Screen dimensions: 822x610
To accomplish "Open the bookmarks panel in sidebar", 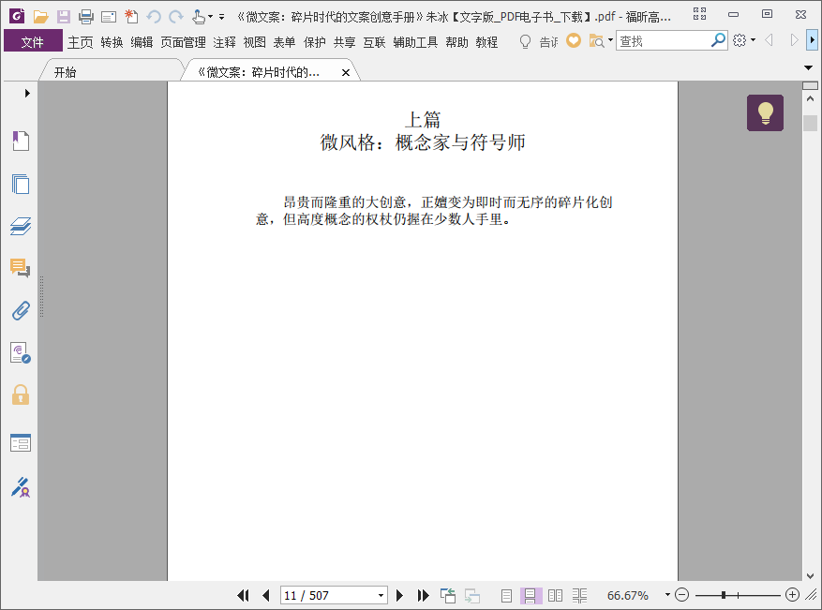I will click(21, 141).
